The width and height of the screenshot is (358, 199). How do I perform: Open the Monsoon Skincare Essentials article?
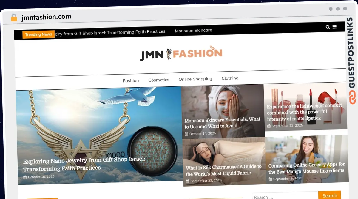pyautogui.click(x=223, y=123)
